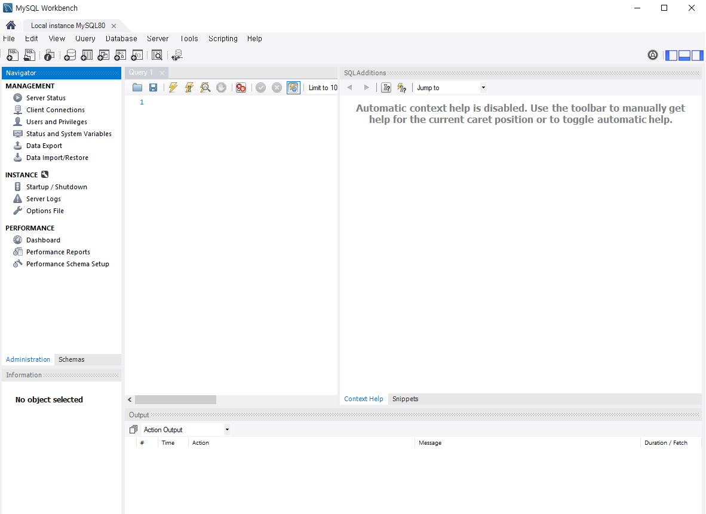The width and height of the screenshot is (706, 514).
Task: Toggle the left sidebar panel
Action: tap(671, 55)
